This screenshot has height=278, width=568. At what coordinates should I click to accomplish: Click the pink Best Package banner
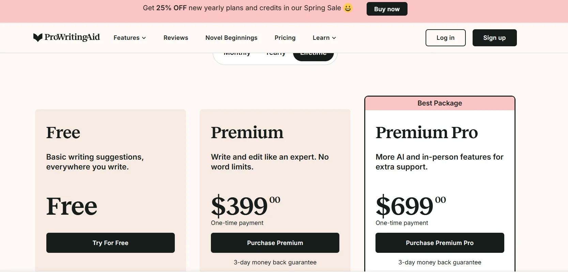[x=440, y=103]
